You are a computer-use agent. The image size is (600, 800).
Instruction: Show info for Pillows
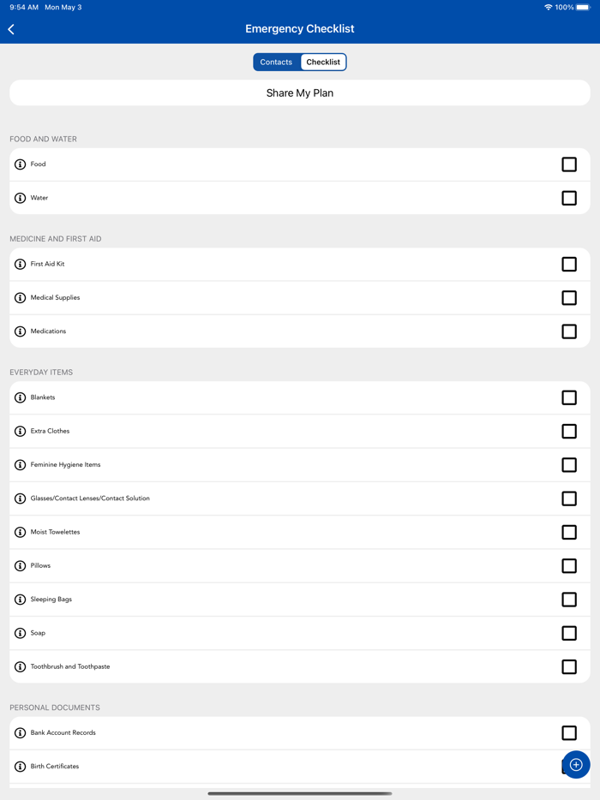[x=20, y=566]
